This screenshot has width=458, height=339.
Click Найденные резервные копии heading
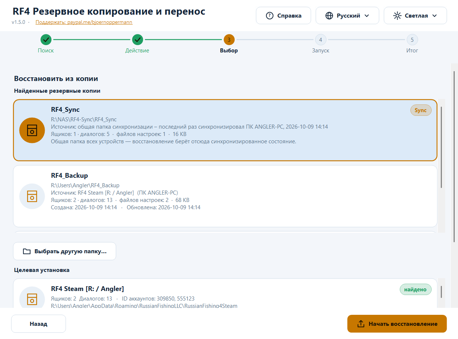[57, 91]
